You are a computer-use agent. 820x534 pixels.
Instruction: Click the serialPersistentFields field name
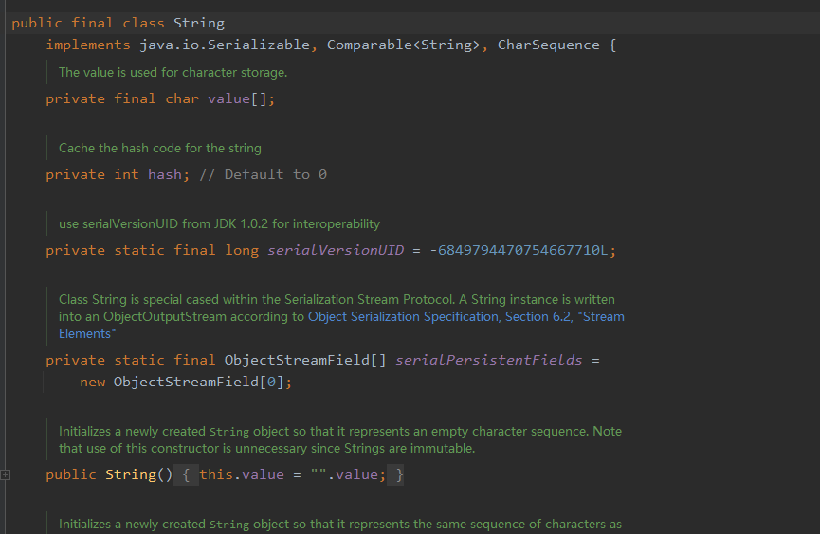(x=488, y=360)
